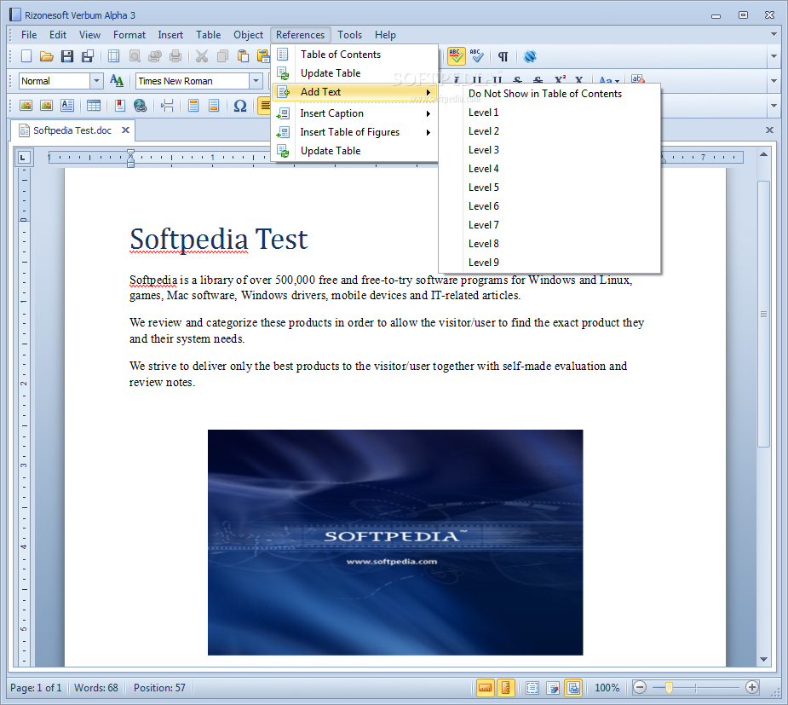Click the Print Preview magnifier icon
The width and height of the screenshot is (788, 705).
(x=135, y=55)
